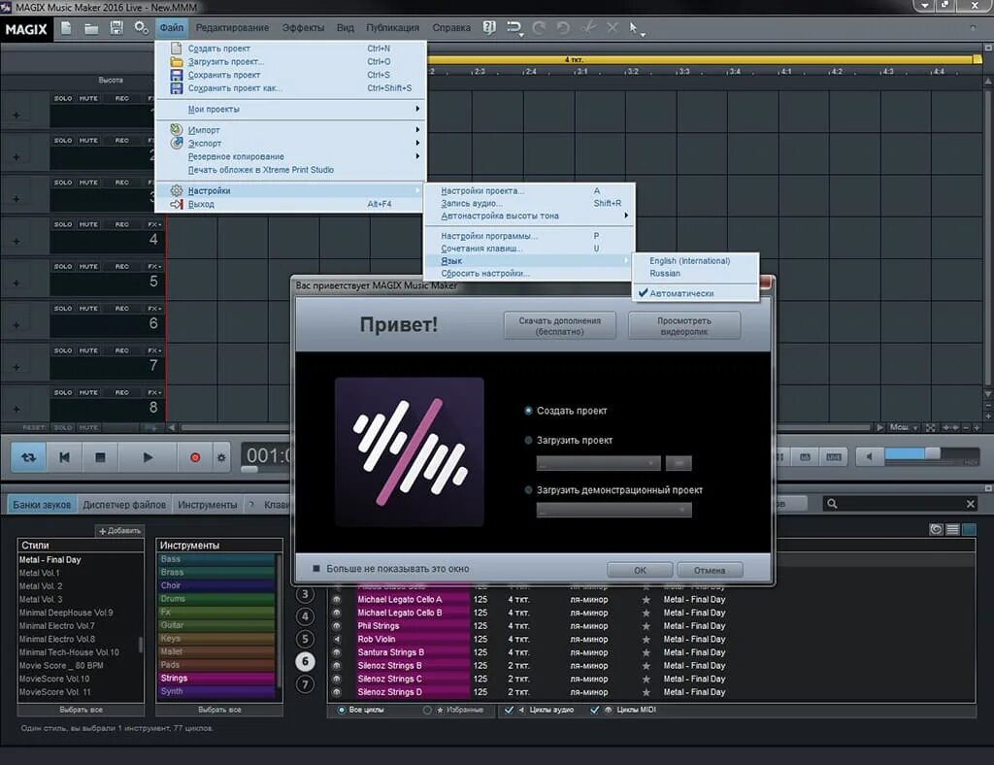Click the speaker volume icon
The image size is (994, 765).
point(869,456)
